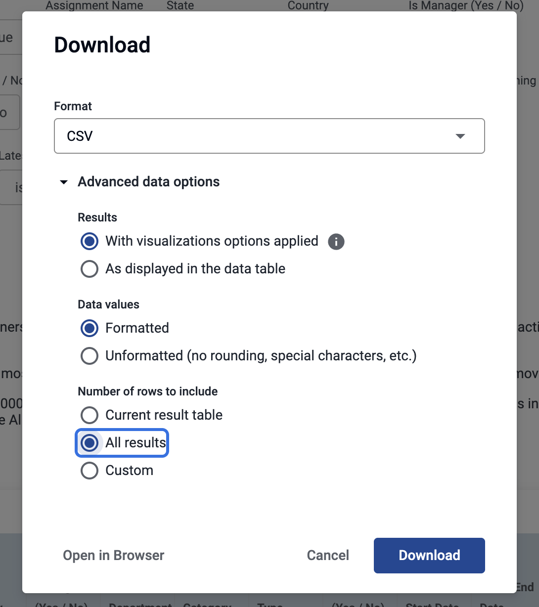Click the Format dropdown arrow
The image size is (539, 607).
click(x=460, y=136)
